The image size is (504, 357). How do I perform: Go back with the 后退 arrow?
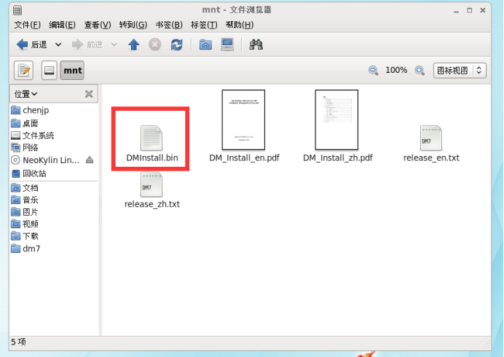[31, 44]
